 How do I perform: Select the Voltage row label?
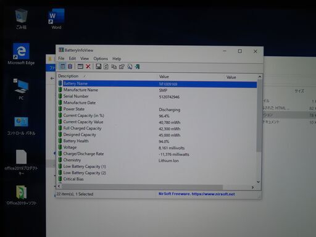click(70, 148)
